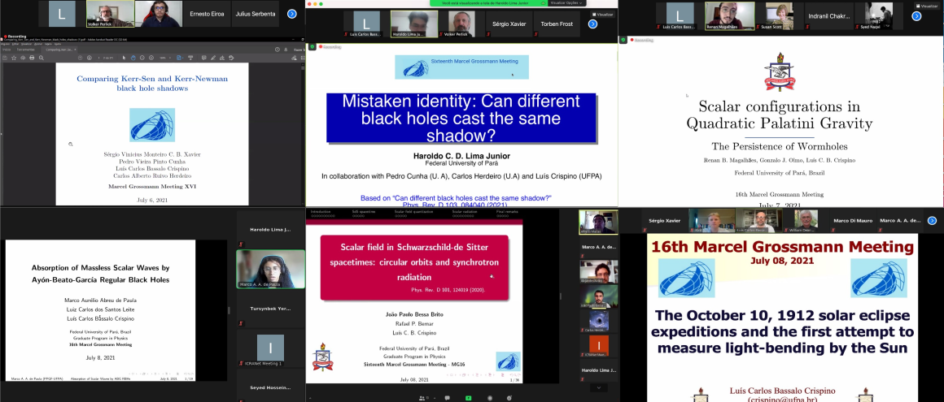The image size is (944, 402).
Task: Click Visualizar button in Mistaken identity window
Action: (x=603, y=15)
